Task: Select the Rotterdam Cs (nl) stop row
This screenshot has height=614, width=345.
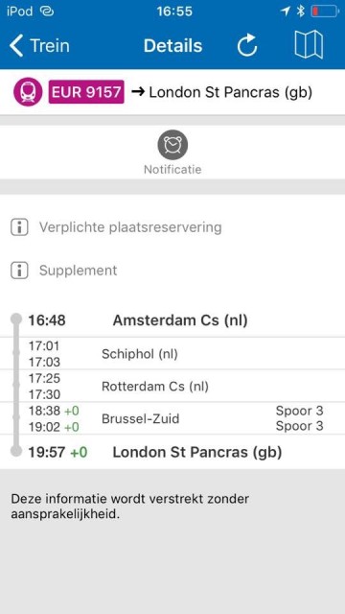Action: pyautogui.click(x=172, y=386)
